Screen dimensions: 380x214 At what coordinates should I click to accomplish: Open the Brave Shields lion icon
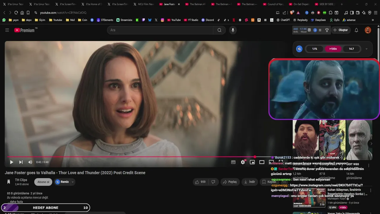(x=292, y=13)
